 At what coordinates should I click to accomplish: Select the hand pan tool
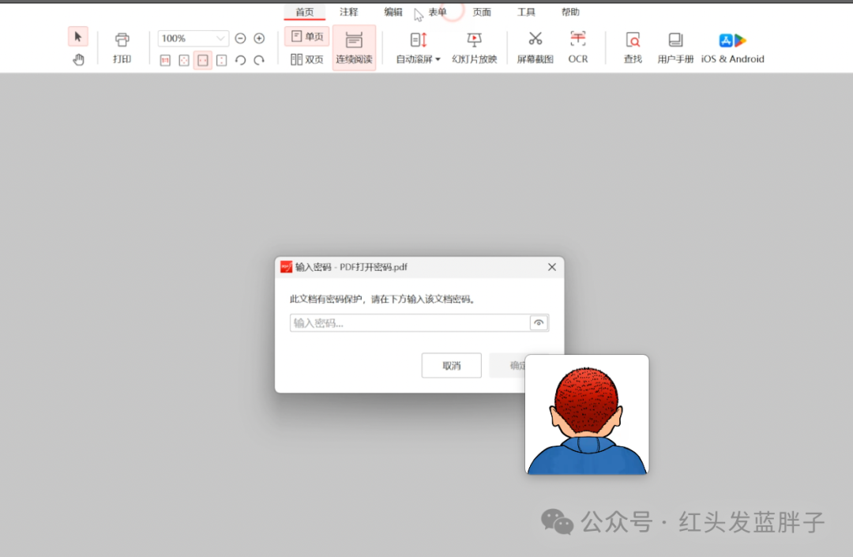(78, 59)
